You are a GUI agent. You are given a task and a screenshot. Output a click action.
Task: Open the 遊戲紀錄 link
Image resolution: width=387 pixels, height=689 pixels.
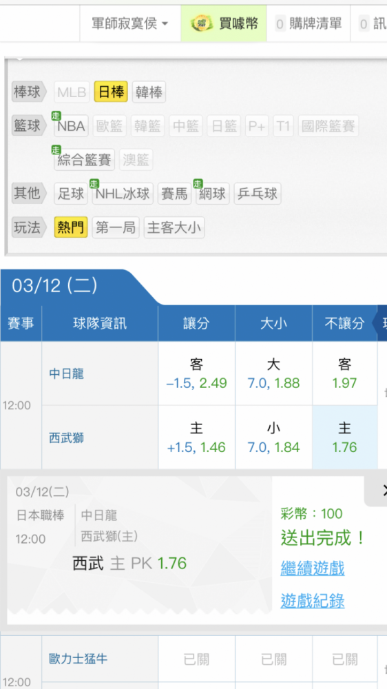[313, 601]
